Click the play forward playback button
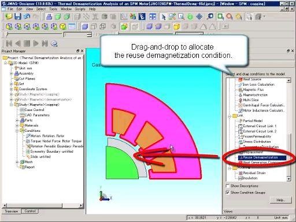The image size is (296, 222). (x=36, y=43)
